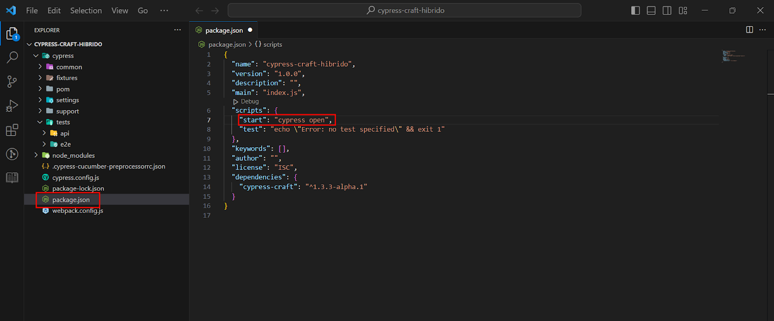Click the "cypress-craft" dependency key
The width and height of the screenshot is (774, 321).
click(269, 187)
